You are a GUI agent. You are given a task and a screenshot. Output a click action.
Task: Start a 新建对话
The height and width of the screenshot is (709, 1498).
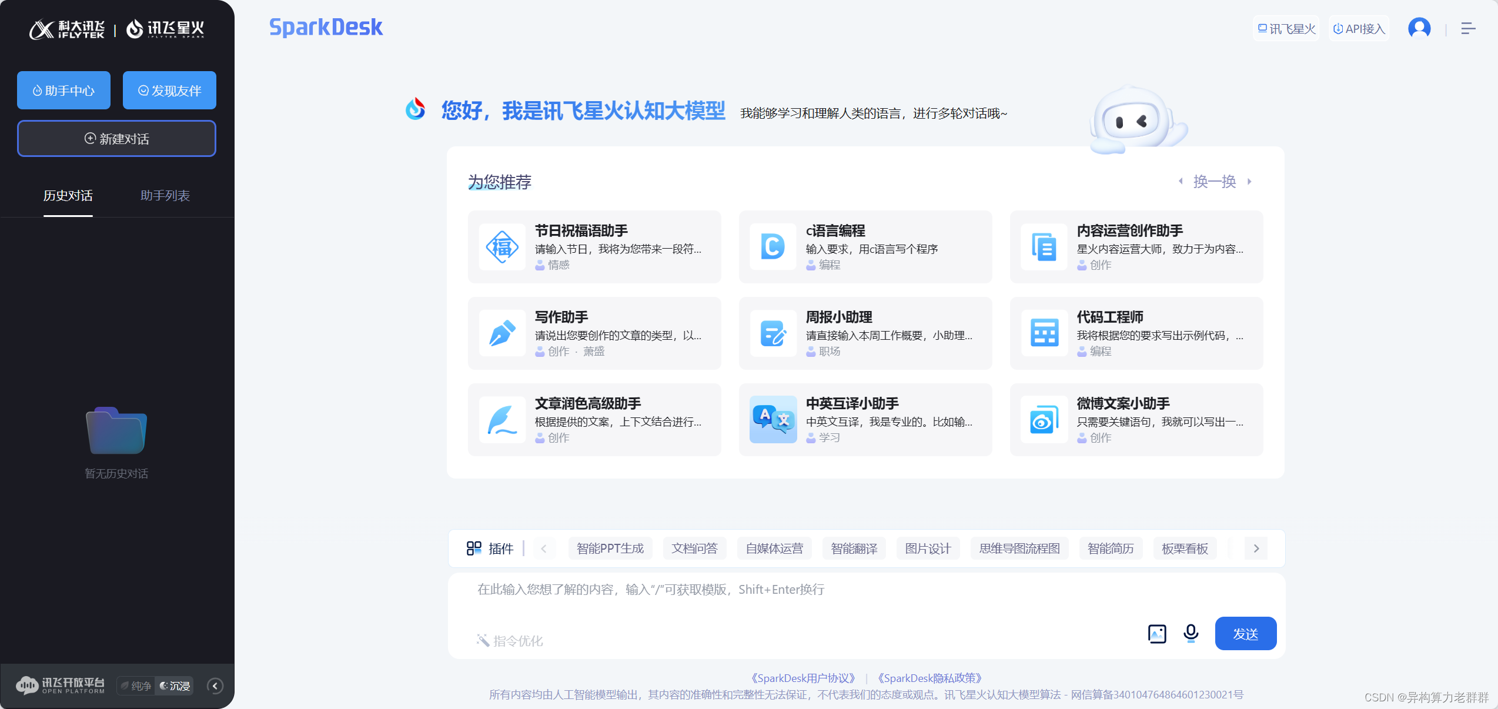coord(116,139)
